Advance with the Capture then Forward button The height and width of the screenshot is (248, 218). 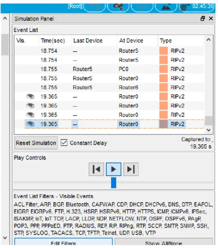[x=131, y=169]
